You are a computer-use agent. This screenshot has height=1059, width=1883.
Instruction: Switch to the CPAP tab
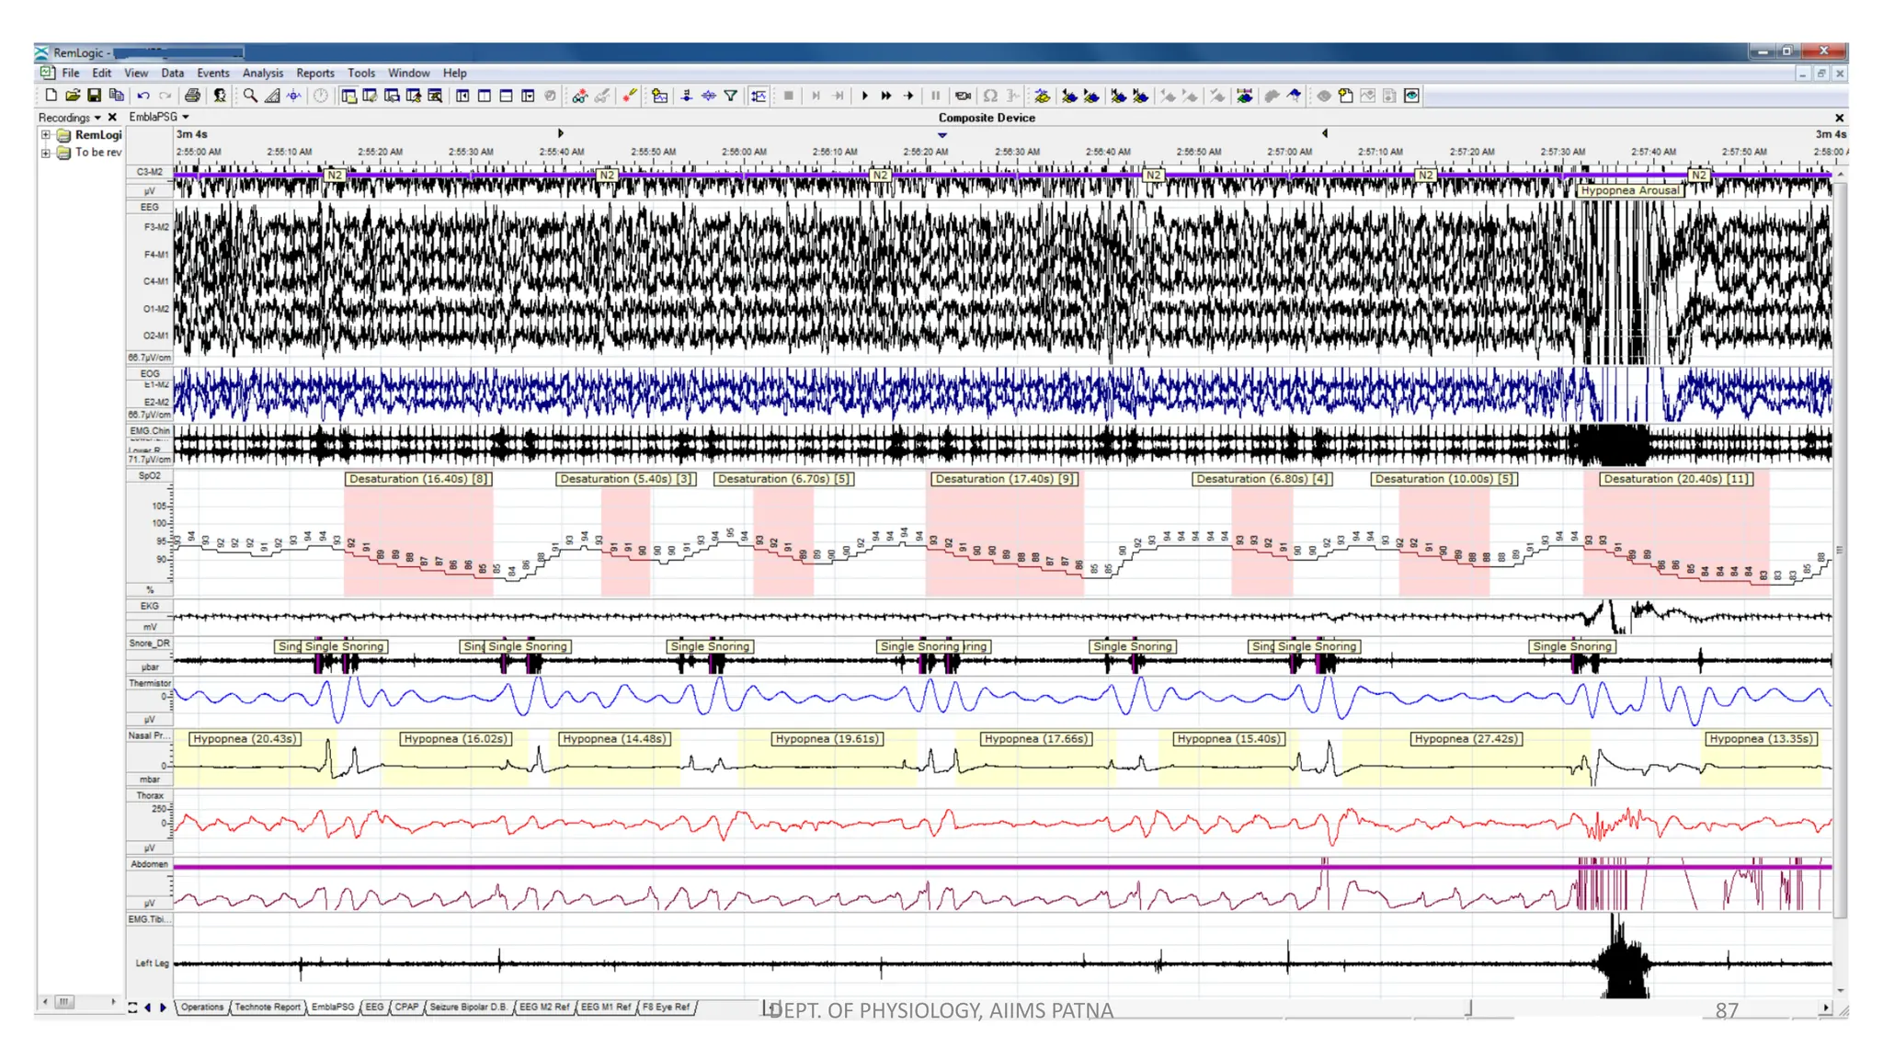(405, 1008)
